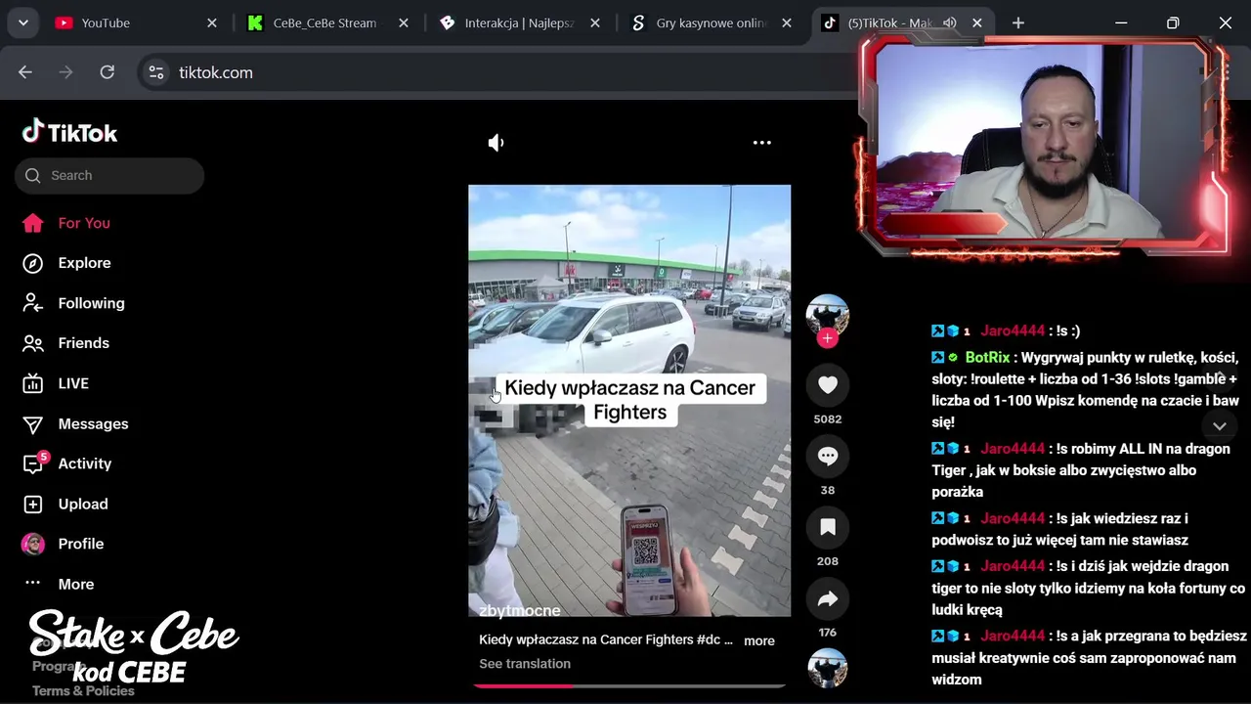The height and width of the screenshot is (704, 1251).
Task: Open a new browser tab
Action: pyautogui.click(x=1018, y=22)
